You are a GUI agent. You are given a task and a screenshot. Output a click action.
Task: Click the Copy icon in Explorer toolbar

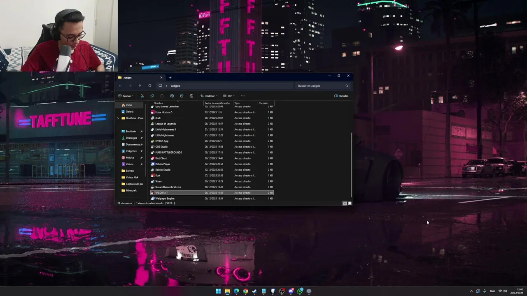(x=152, y=96)
